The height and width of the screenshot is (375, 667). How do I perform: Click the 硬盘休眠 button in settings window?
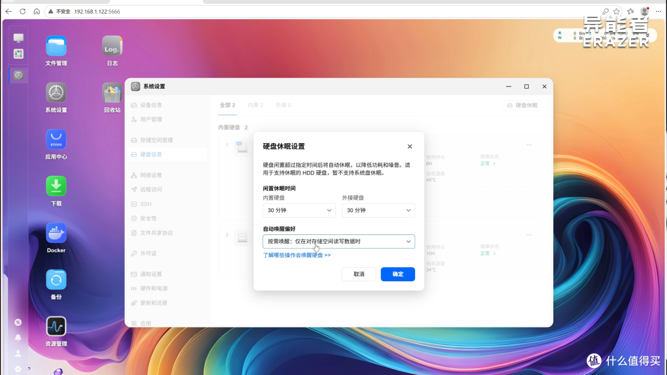[522, 105]
